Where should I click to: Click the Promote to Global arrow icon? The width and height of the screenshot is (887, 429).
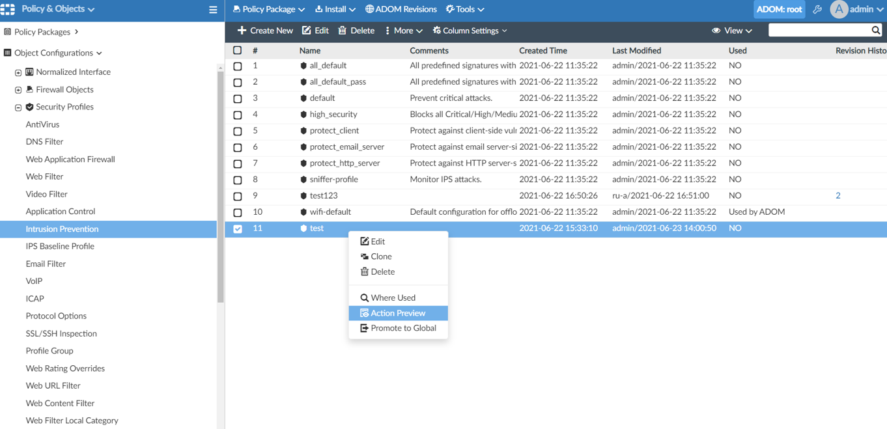pyautogui.click(x=365, y=328)
